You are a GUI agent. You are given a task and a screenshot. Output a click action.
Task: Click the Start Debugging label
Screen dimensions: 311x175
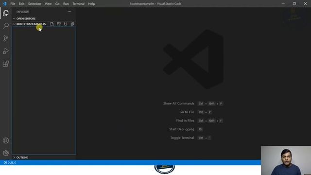[x=182, y=129]
